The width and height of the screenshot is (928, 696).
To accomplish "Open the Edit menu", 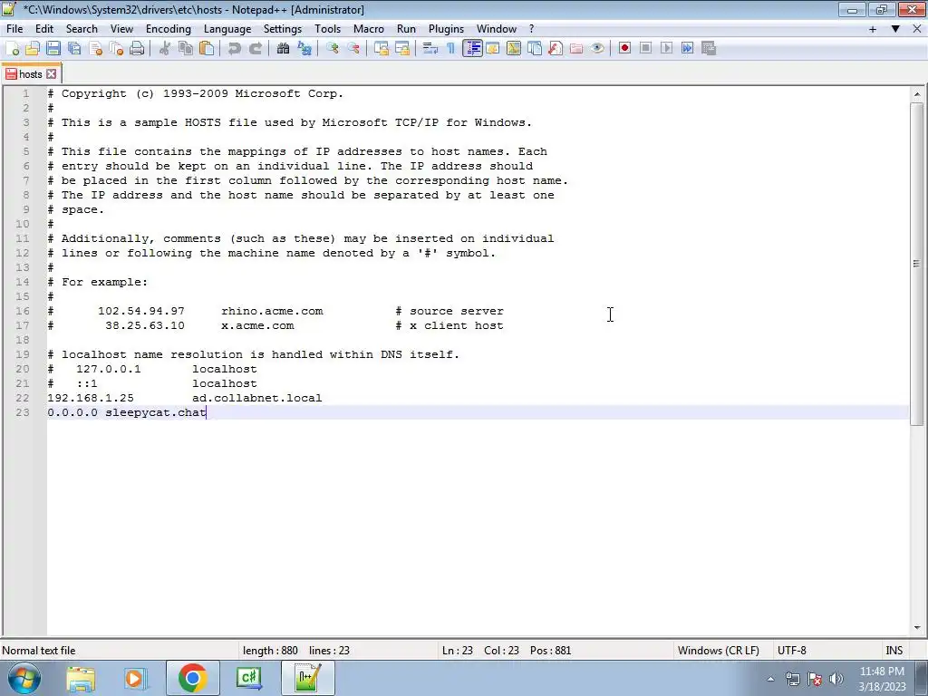I will point(44,29).
